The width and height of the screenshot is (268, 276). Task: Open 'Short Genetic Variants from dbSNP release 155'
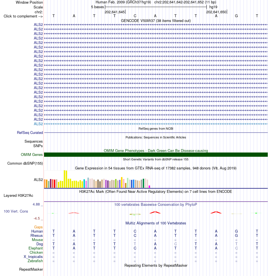pos(156,159)
